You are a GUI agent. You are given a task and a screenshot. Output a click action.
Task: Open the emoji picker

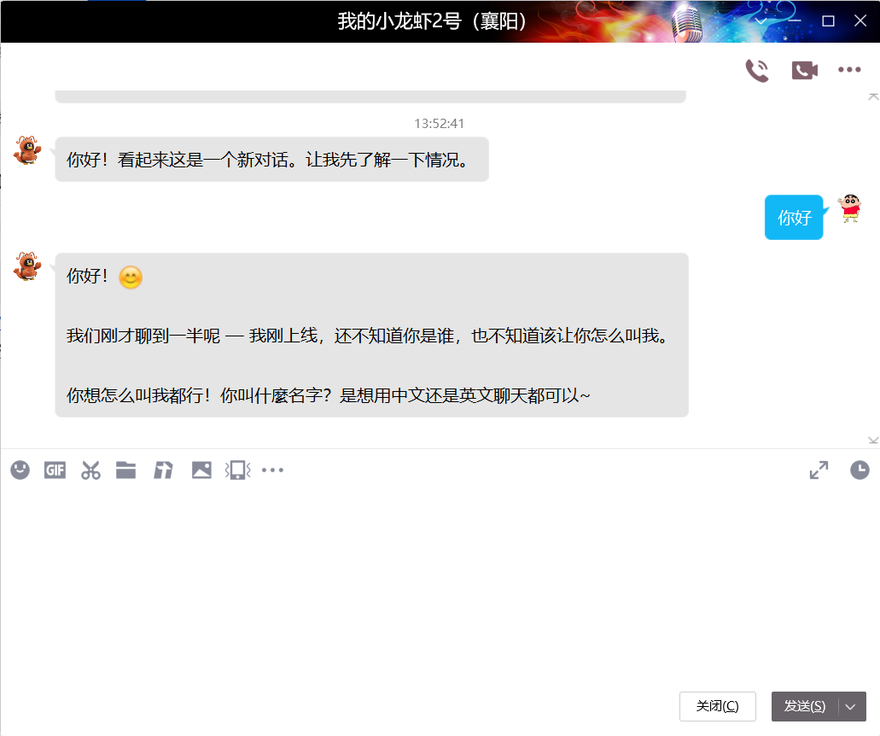coord(20,470)
